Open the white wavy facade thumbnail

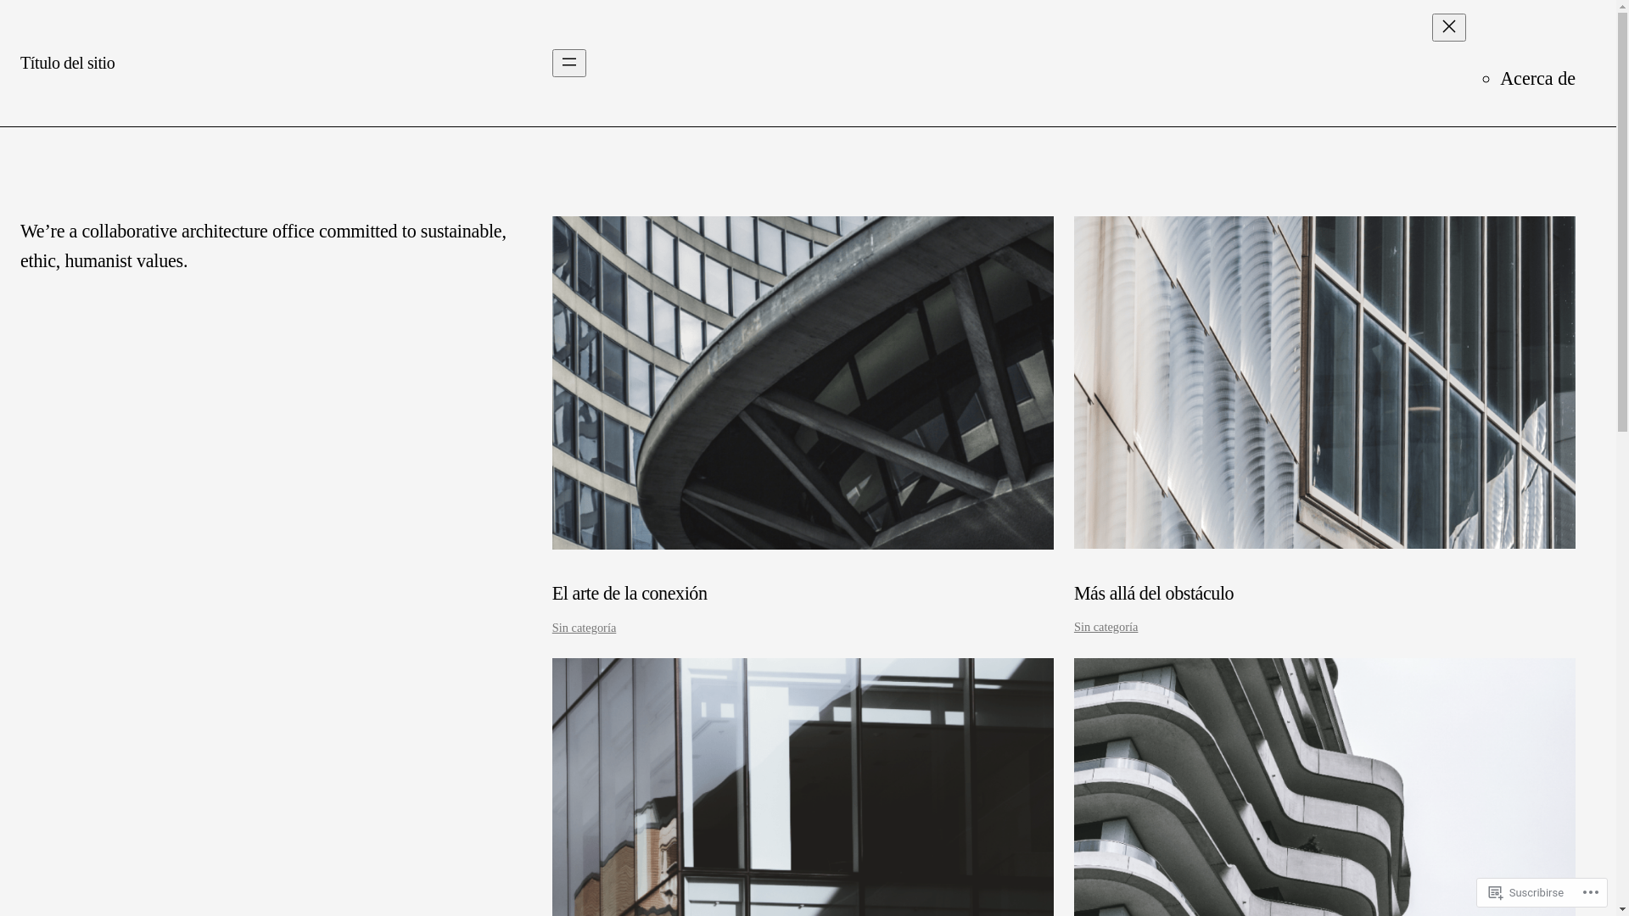pos(1324,383)
